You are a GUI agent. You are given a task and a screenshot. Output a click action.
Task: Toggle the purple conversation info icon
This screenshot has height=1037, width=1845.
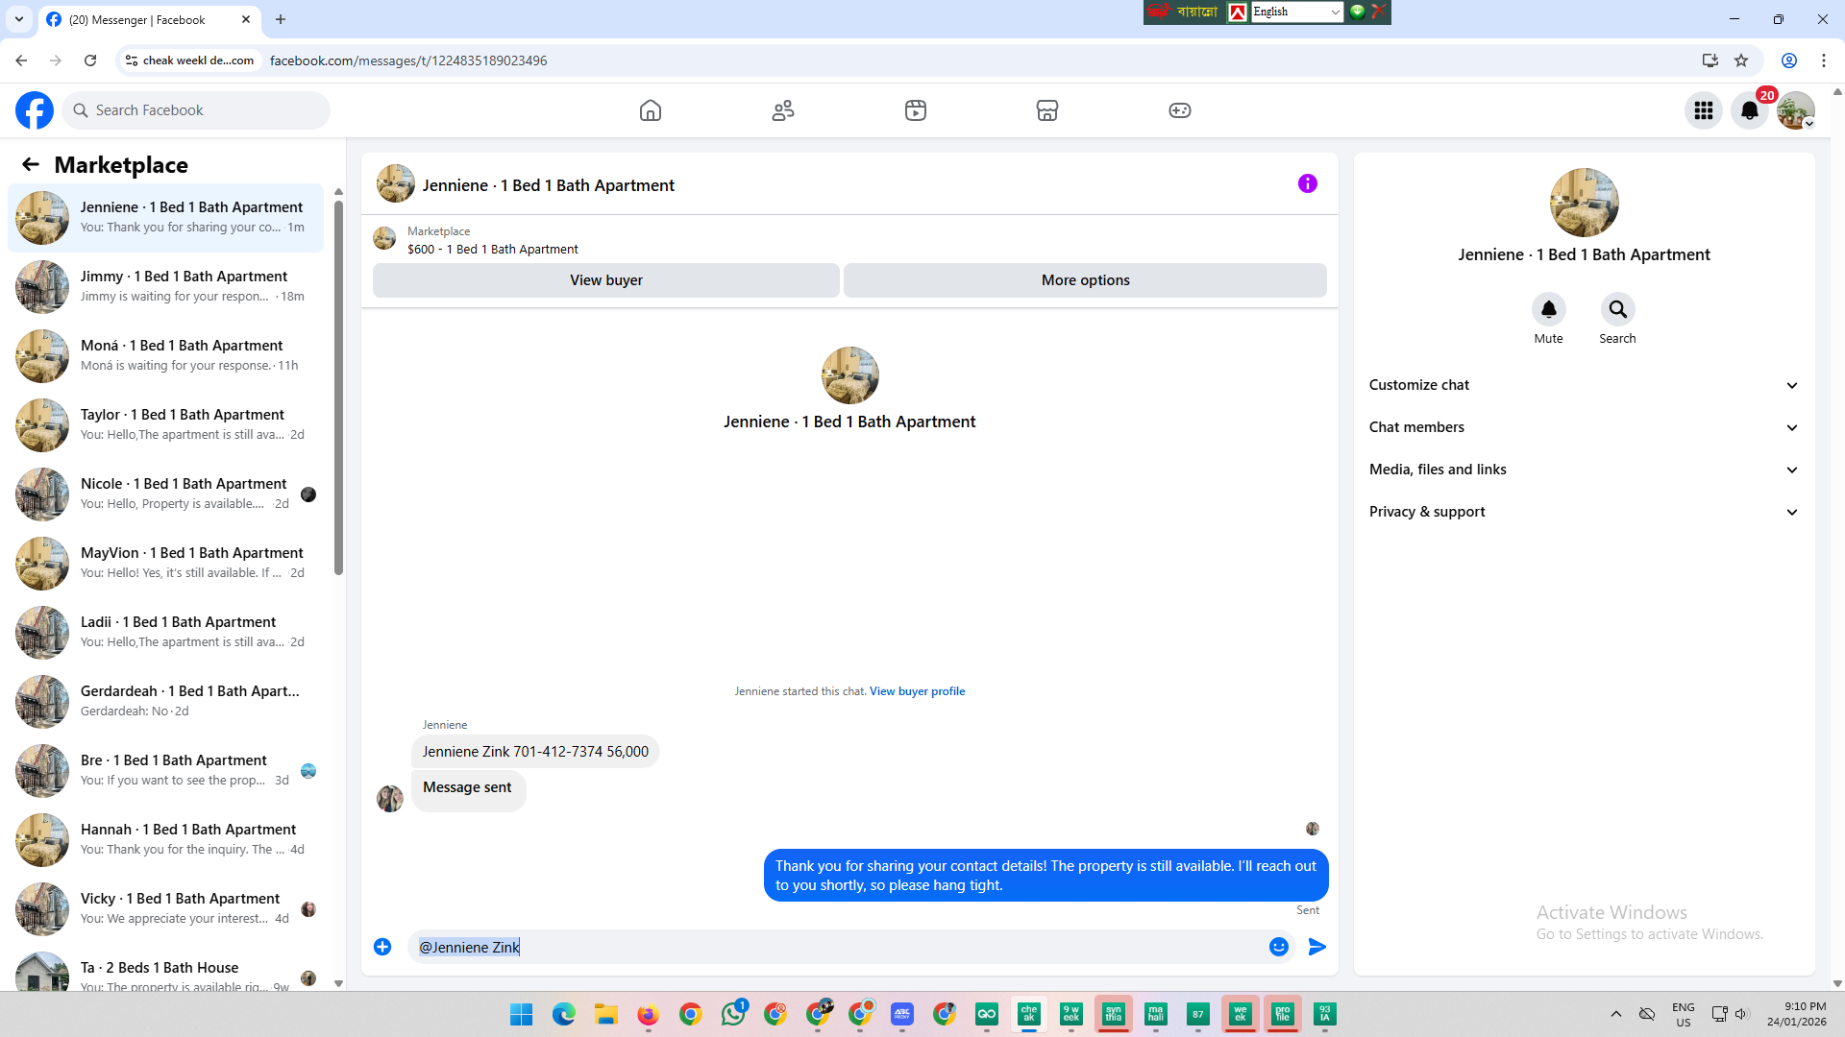click(x=1308, y=183)
